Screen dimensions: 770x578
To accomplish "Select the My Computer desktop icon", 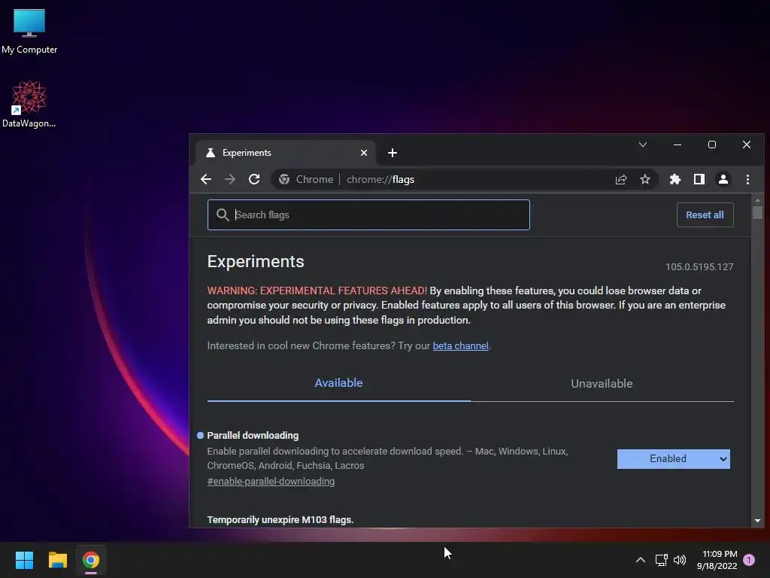I will [x=29, y=32].
